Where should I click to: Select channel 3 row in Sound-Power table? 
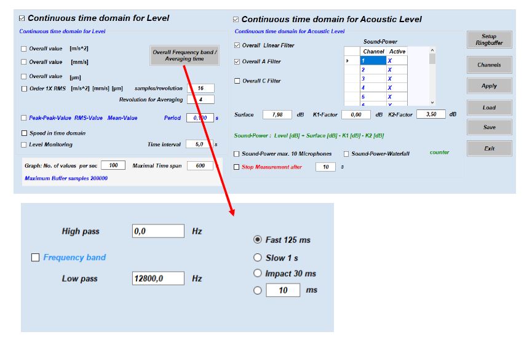point(372,79)
